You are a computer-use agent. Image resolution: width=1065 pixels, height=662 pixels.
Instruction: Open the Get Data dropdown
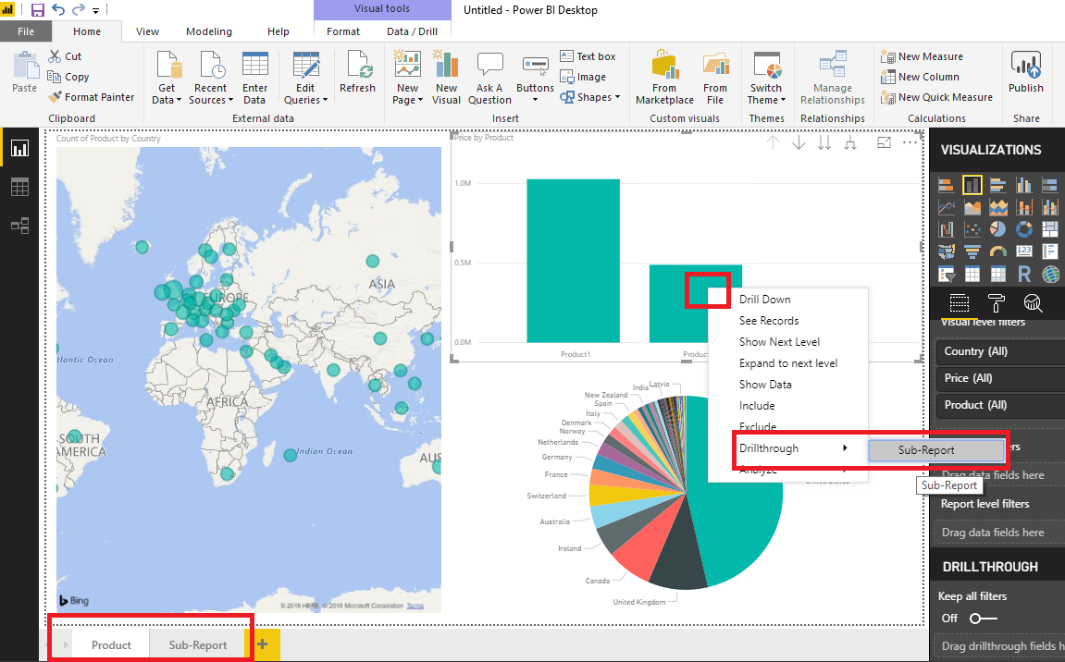167,77
